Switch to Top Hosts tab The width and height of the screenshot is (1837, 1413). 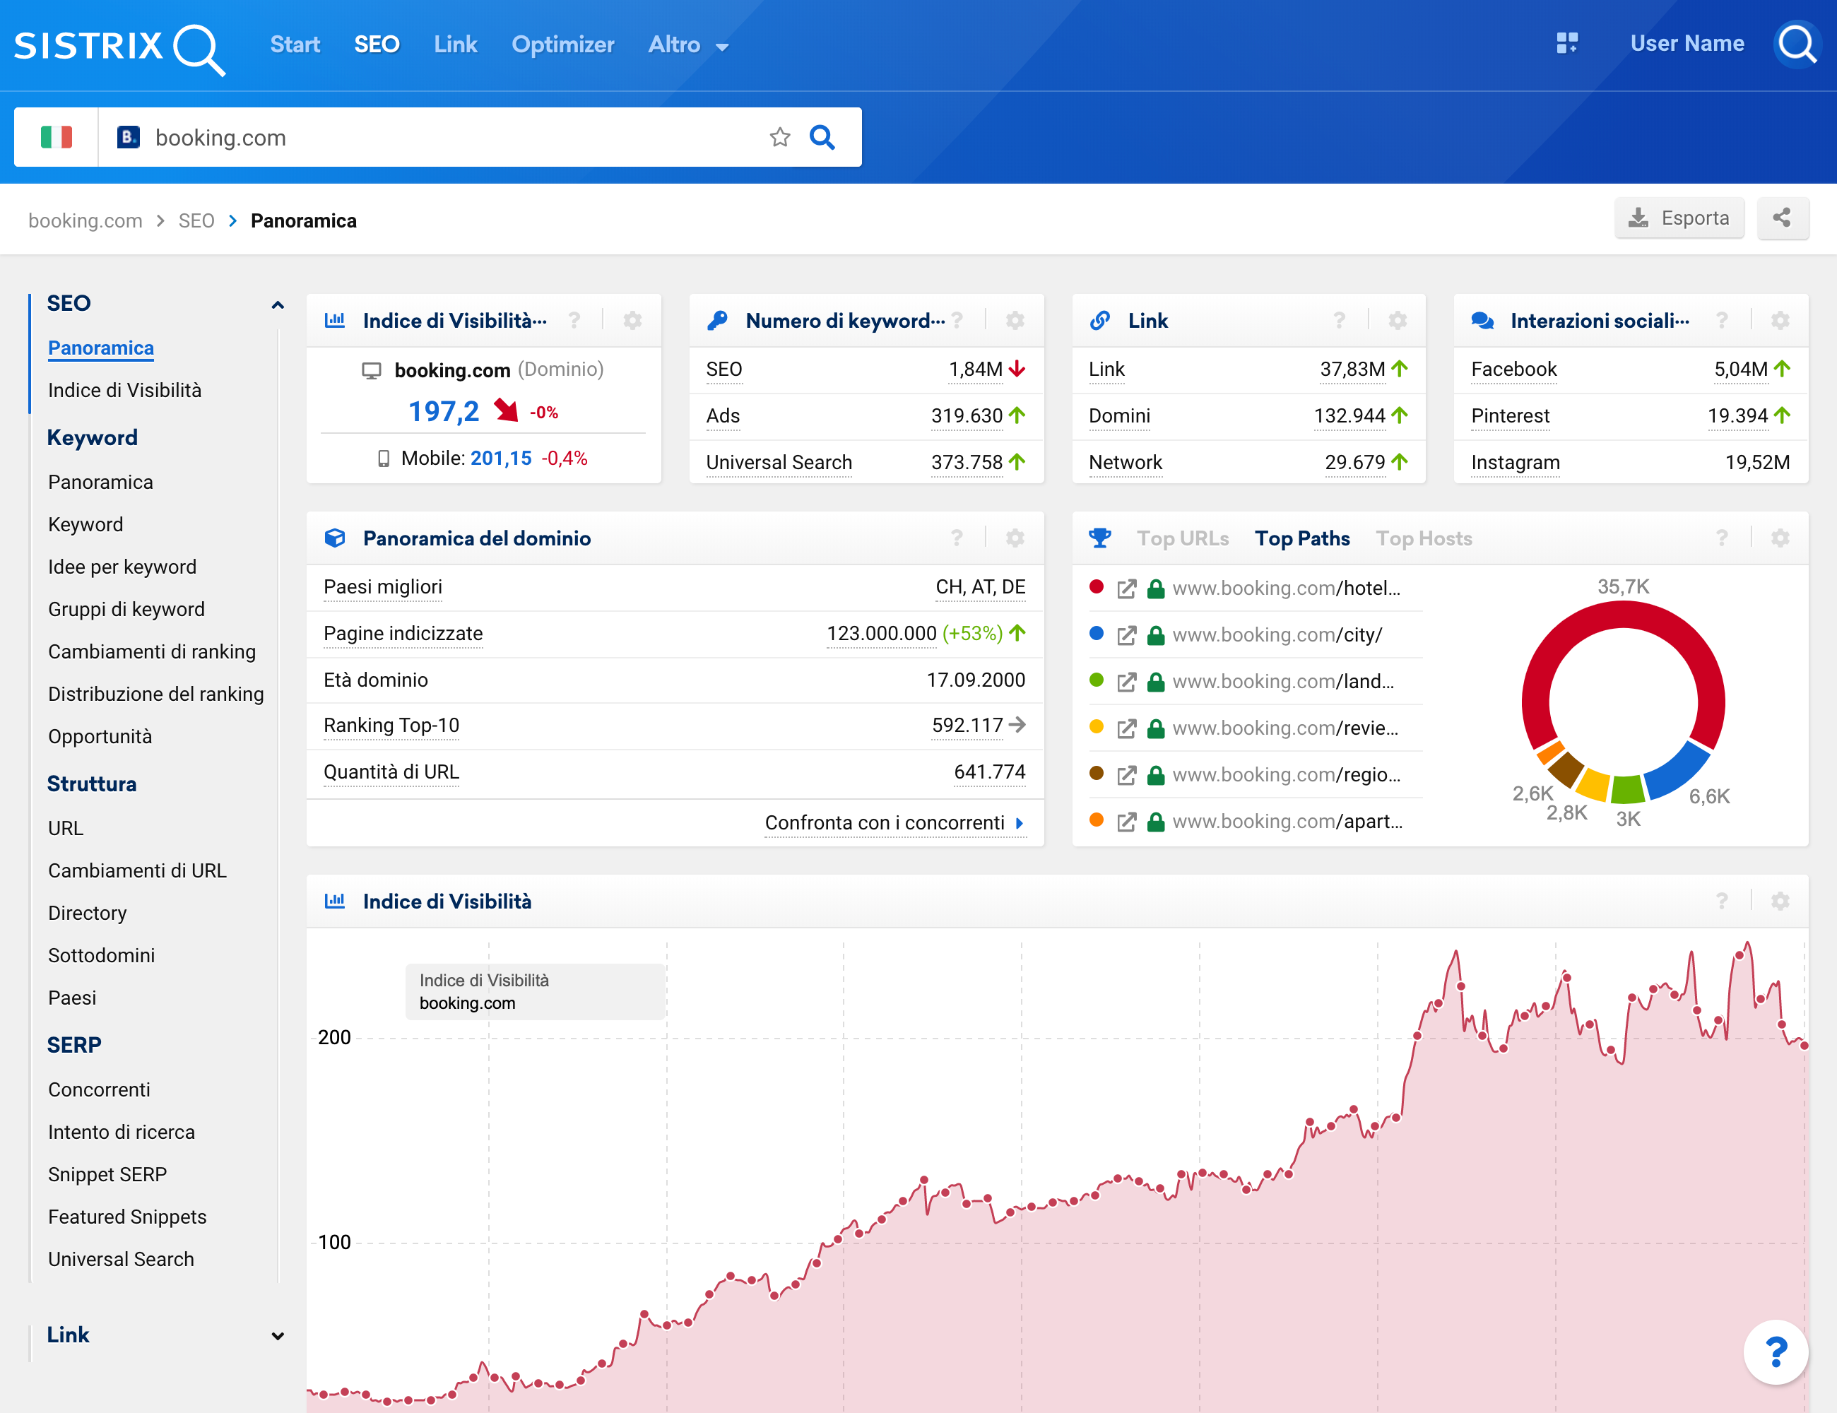(1424, 538)
